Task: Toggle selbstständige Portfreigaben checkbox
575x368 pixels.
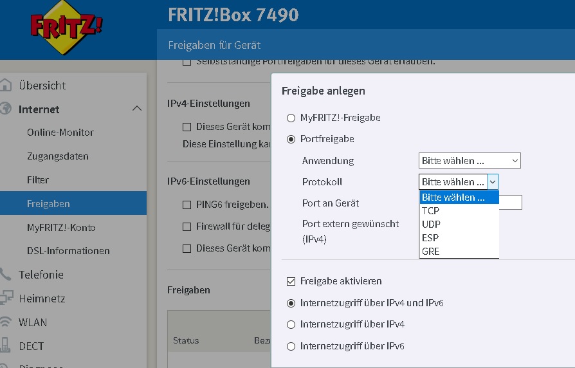Action: click(187, 62)
